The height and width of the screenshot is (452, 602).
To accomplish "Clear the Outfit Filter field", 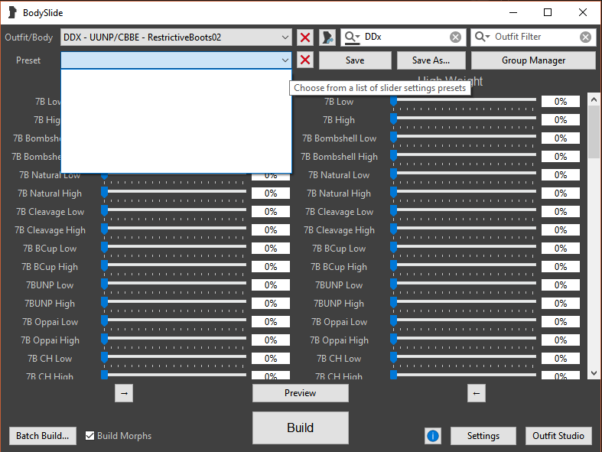I will 585,37.
